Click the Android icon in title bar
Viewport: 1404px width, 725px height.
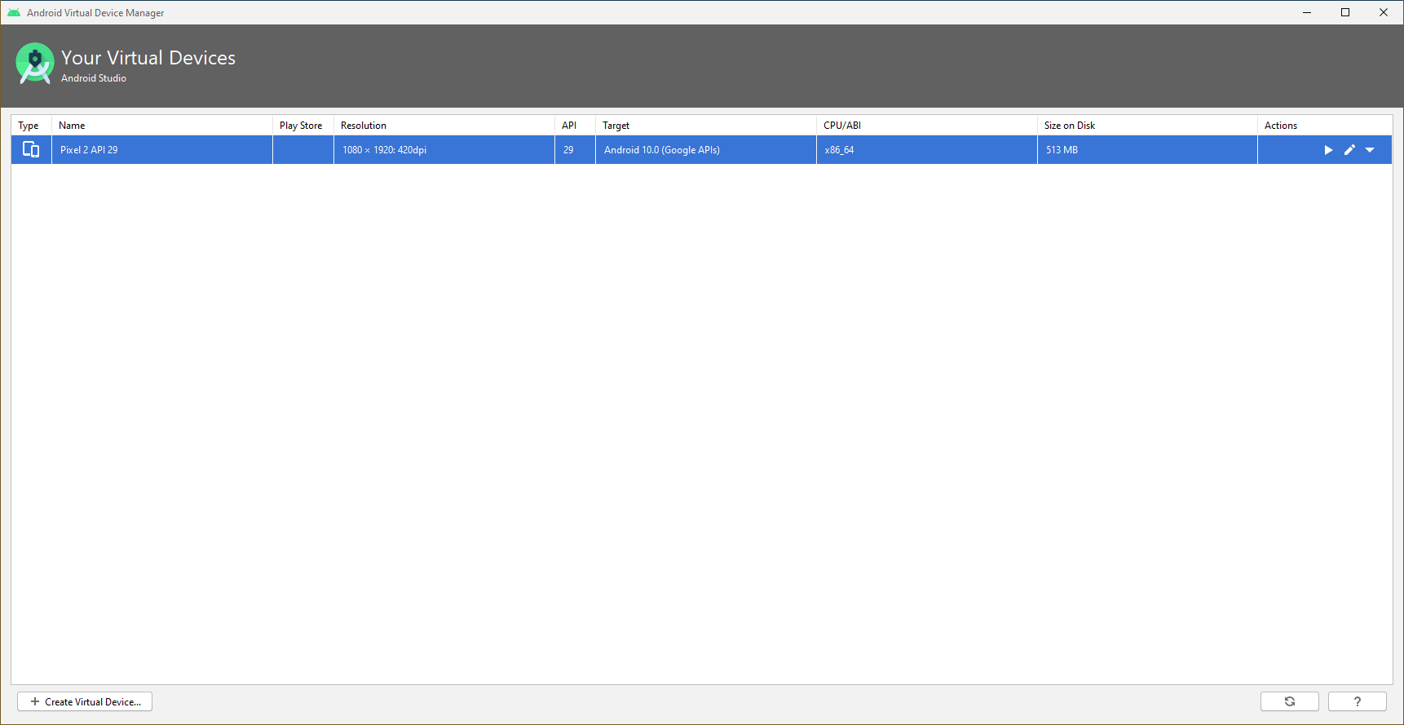[14, 12]
